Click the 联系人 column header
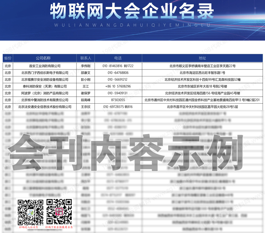Viewport: 265px width, 233px height. [86, 58]
